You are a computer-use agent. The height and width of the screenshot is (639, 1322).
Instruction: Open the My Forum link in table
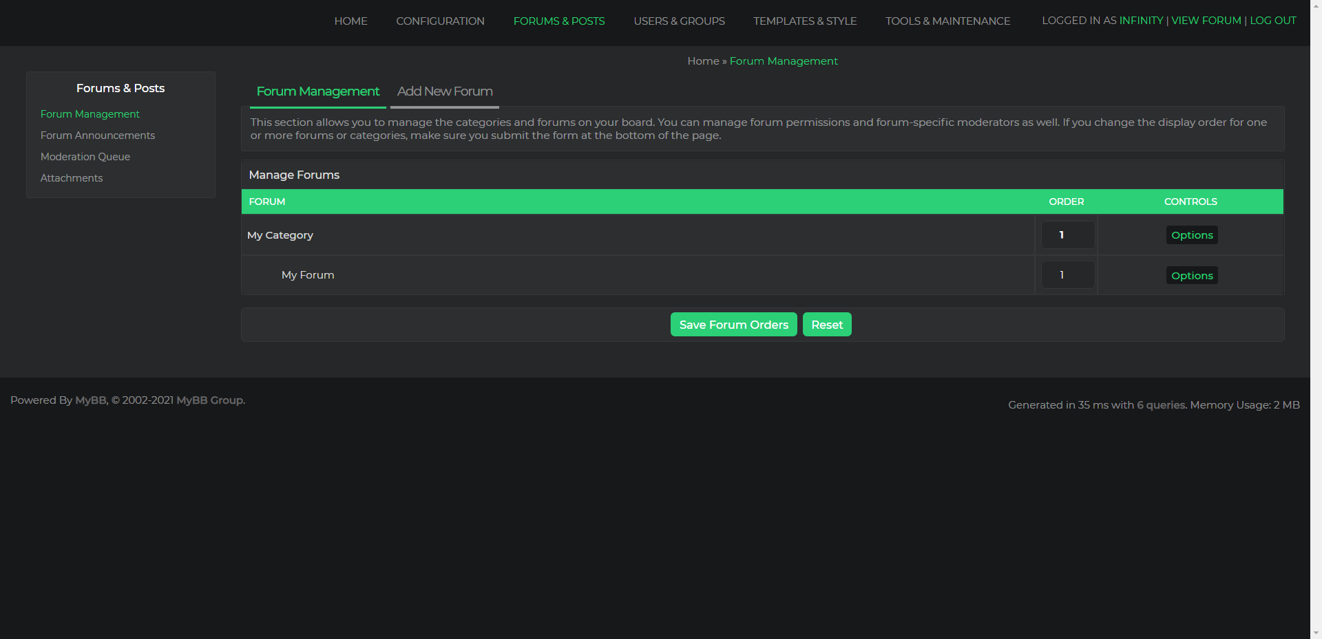click(x=308, y=275)
